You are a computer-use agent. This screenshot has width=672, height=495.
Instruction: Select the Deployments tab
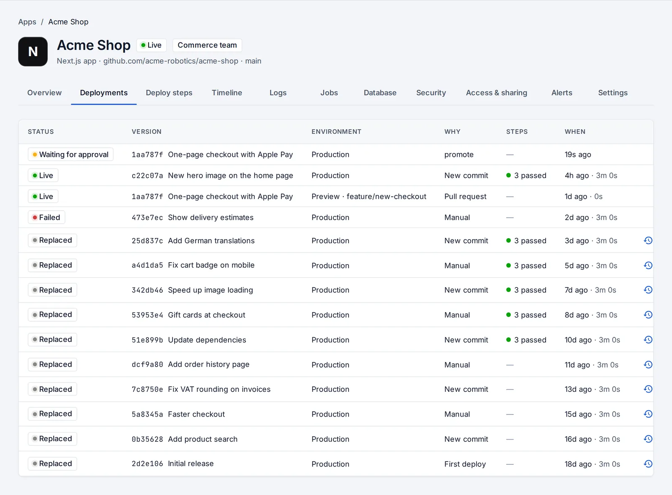[104, 93]
